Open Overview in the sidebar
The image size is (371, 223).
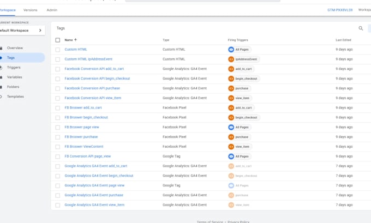(15, 48)
